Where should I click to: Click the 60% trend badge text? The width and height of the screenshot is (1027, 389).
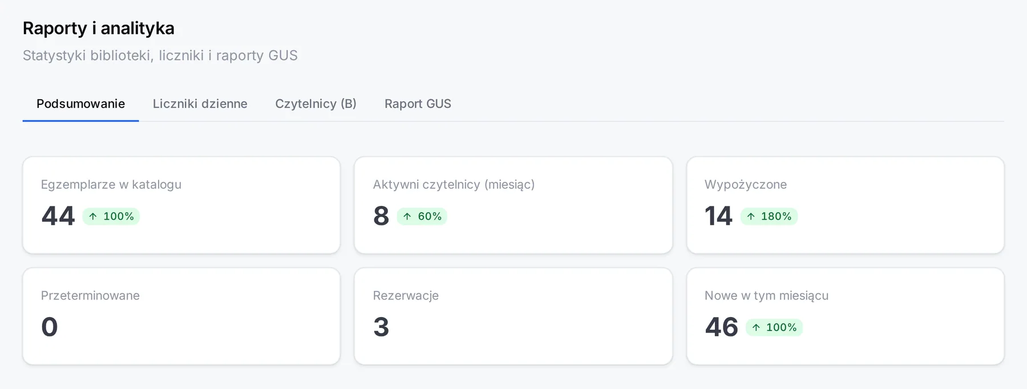click(430, 216)
